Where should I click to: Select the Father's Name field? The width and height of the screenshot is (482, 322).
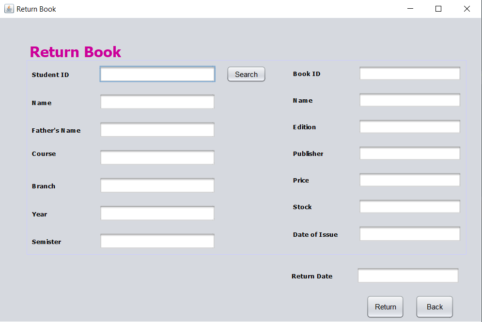click(x=157, y=130)
